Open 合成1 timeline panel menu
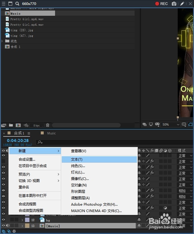This screenshot has height=234, width=194. [x=29, y=133]
